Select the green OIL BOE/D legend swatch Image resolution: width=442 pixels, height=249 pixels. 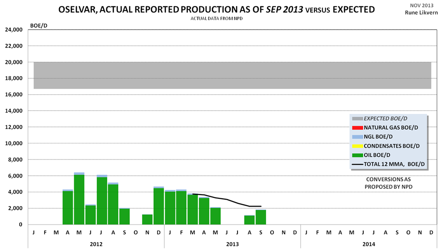point(357,155)
